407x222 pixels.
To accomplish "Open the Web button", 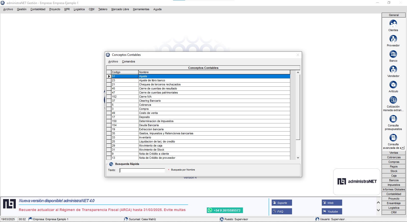I will 332,203.
